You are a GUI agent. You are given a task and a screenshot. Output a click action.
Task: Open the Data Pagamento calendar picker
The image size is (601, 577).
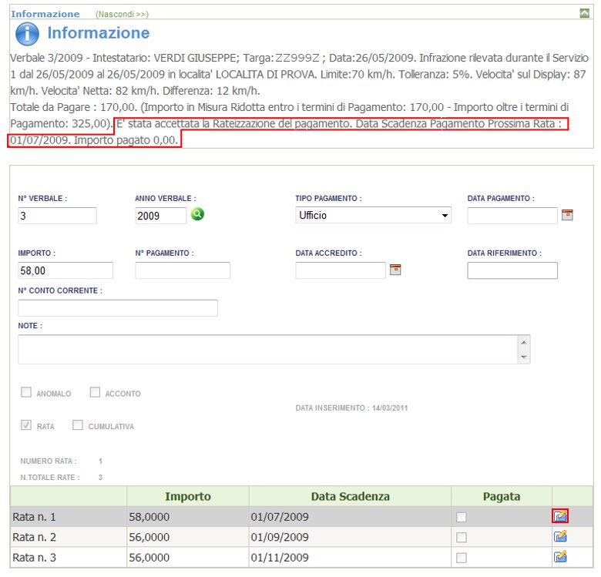(567, 215)
